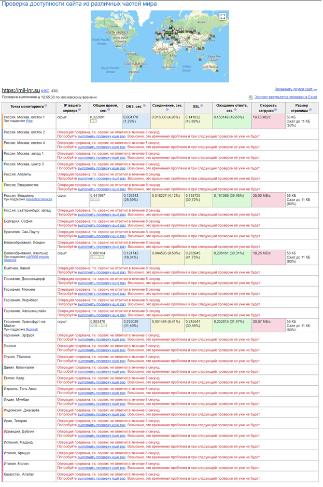Open the ИКС link beside the domain

pos(45,91)
